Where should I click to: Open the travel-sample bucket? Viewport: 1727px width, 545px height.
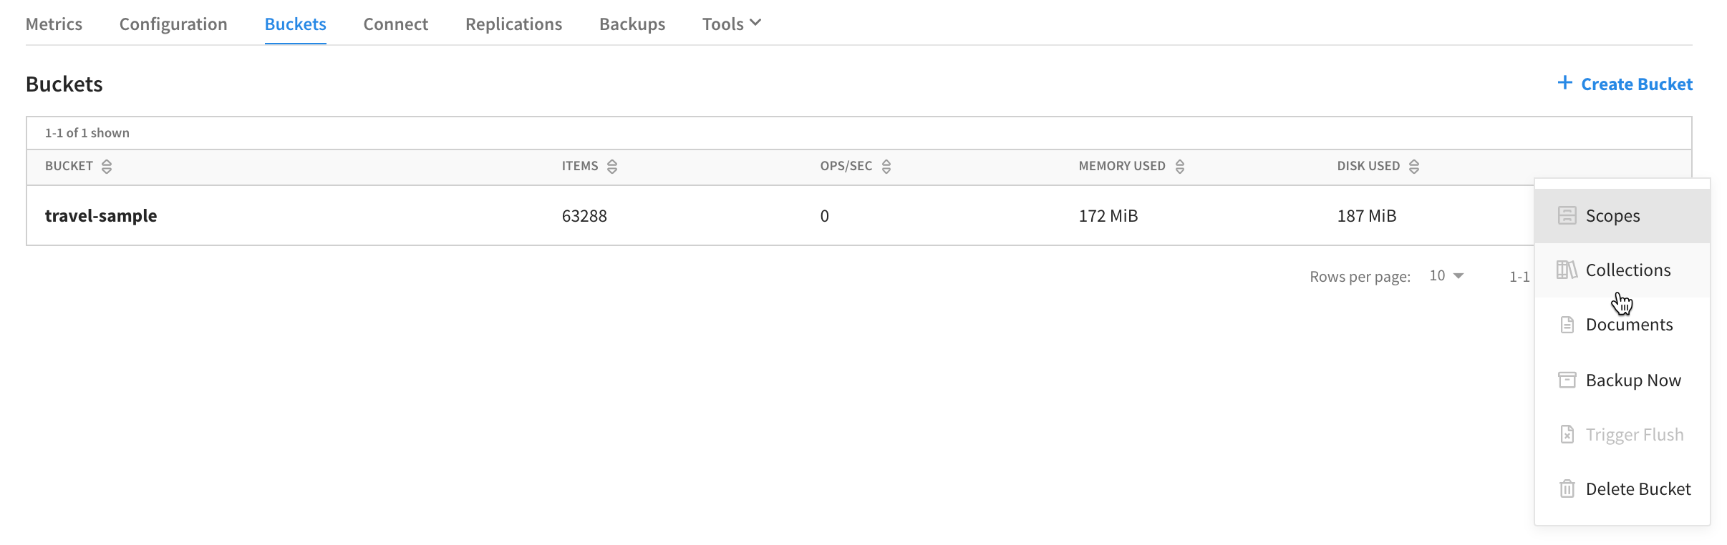101,215
